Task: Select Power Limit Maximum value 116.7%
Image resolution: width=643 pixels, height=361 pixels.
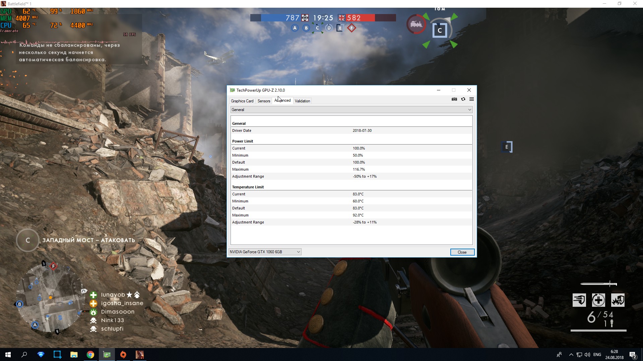Action: tap(359, 169)
